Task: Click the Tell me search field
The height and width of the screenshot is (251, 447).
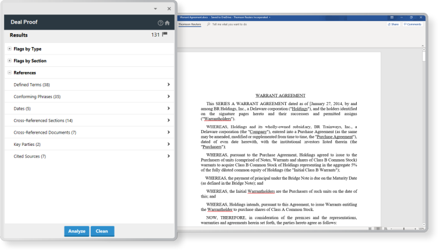Action: (229, 24)
